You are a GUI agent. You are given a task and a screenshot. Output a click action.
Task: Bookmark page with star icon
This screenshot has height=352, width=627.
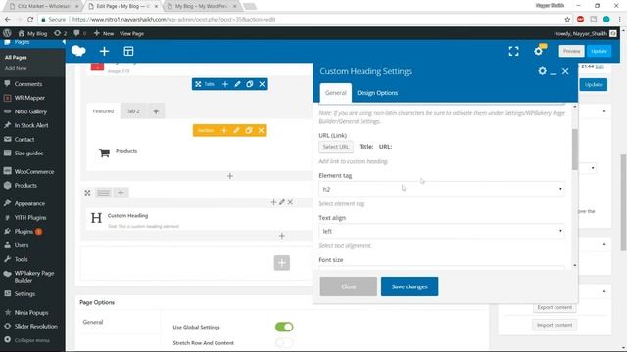pyautogui.click(x=567, y=20)
